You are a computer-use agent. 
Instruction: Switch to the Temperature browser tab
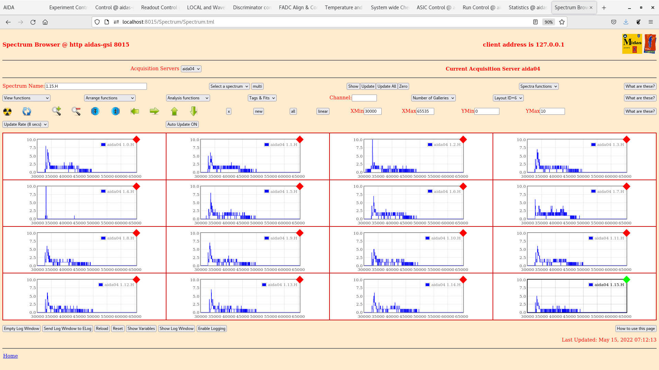pyautogui.click(x=343, y=8)
